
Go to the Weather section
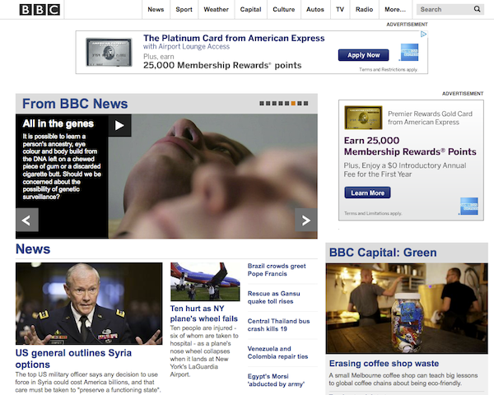[216, 9]
